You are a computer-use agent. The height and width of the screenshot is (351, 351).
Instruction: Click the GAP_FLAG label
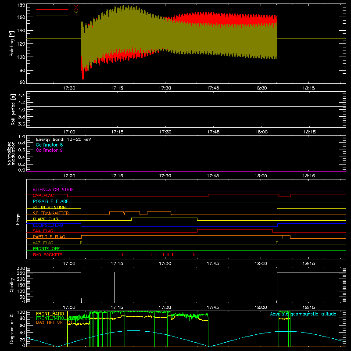tap(43, 195)
